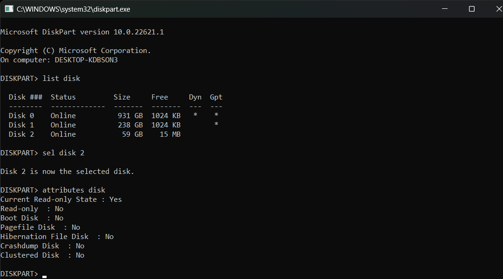Click 'Current Read-only State : Yes' line

[61, 199]
